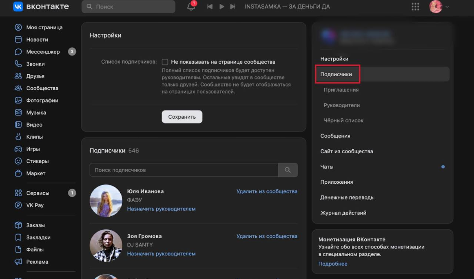Image resolution: width=474 pixels, height=279 pixels.
Task: Click Подробнее link about monetization
Action: point(333,264)
